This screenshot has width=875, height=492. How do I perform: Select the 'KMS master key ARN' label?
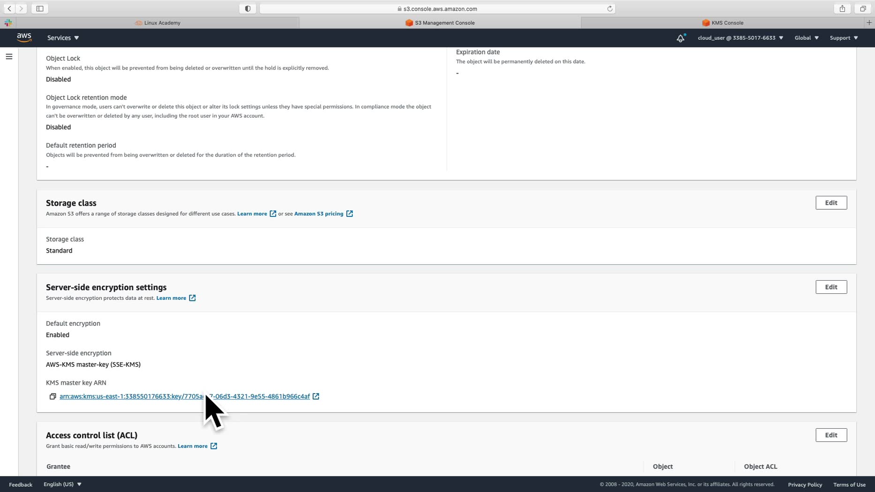click(76, 383)
